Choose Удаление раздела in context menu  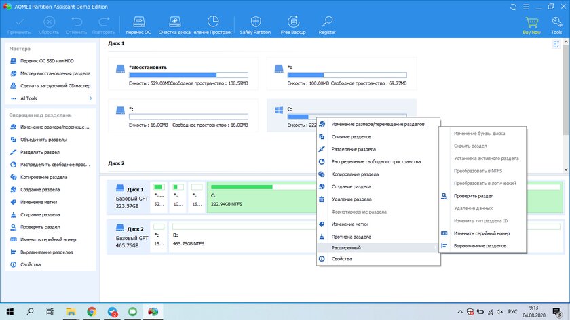point(378,199)
